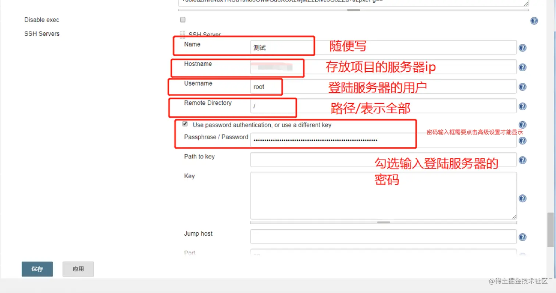Click the Remote Directory label
The width and height of the screenshot is (556, 293).
[208, 103]
